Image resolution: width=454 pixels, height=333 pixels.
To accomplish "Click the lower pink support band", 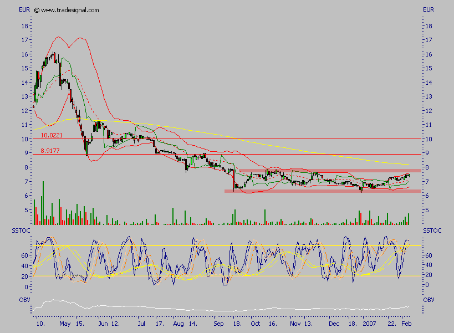I will (322, 191).
